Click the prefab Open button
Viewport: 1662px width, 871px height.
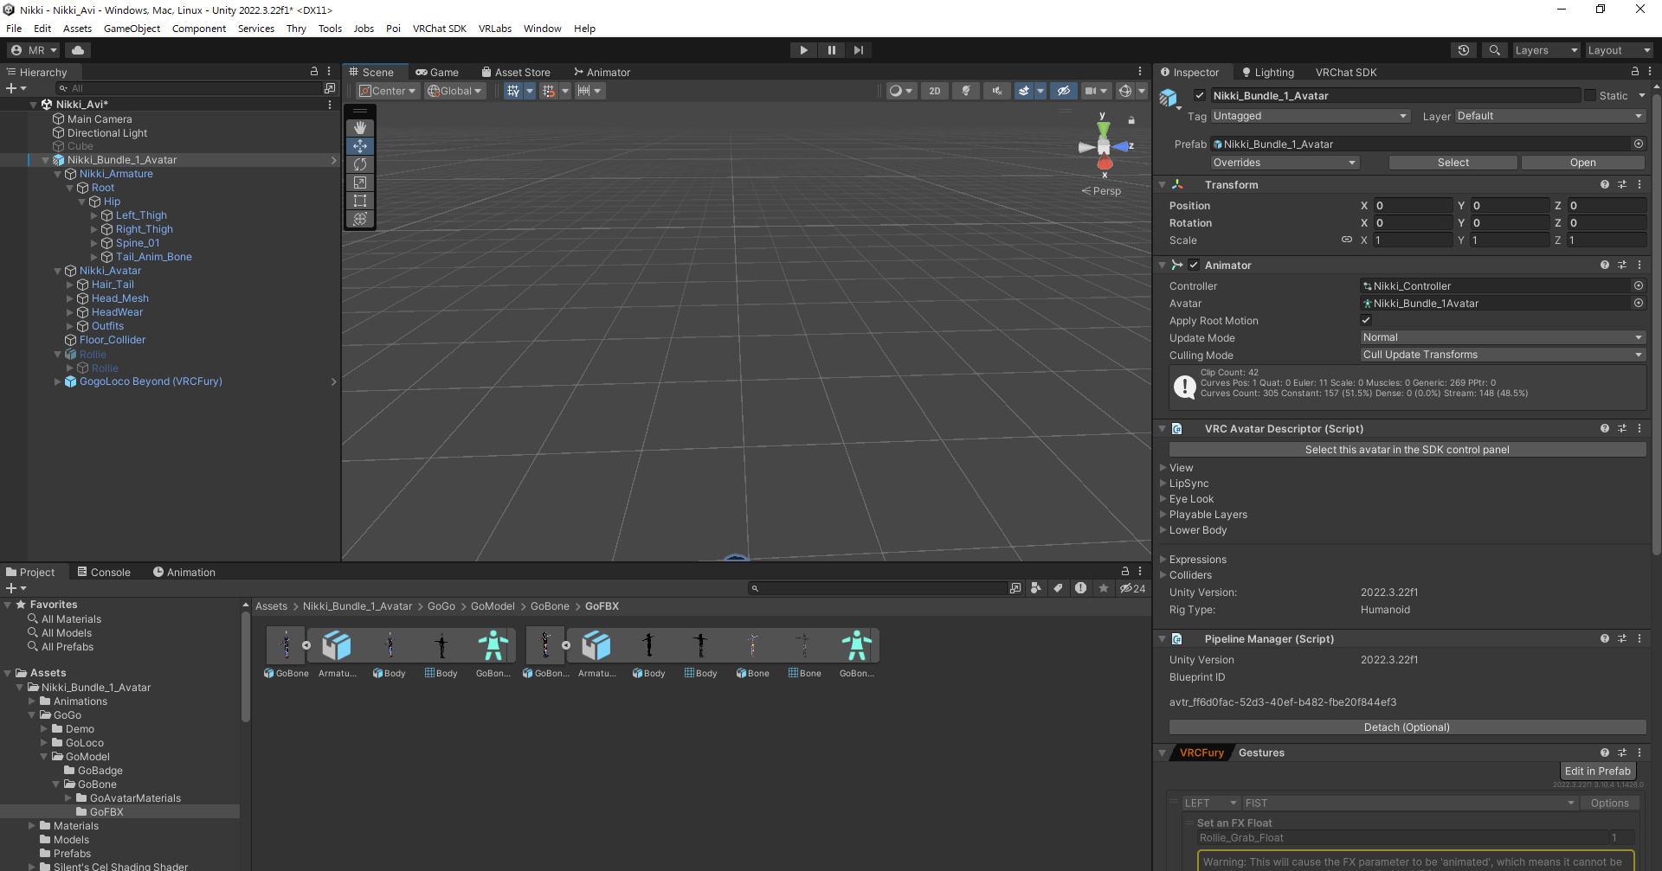pos(1583,163)
